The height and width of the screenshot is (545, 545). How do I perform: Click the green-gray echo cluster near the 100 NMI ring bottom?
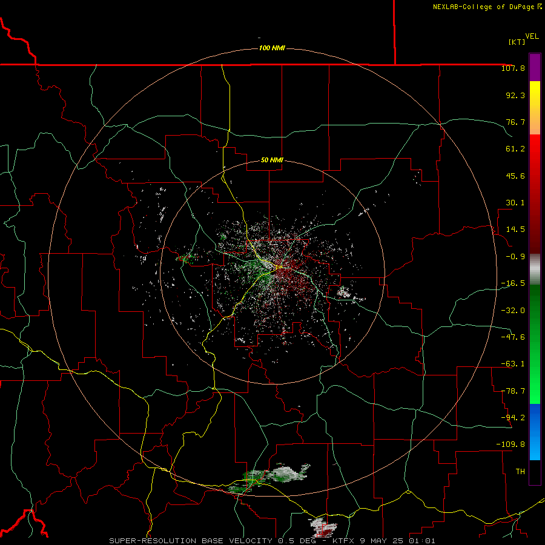click(268, 478)
